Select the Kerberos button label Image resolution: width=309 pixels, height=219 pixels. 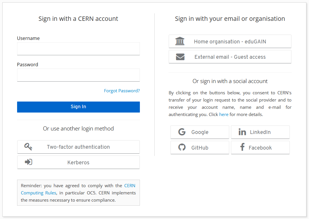click(78, 163)
